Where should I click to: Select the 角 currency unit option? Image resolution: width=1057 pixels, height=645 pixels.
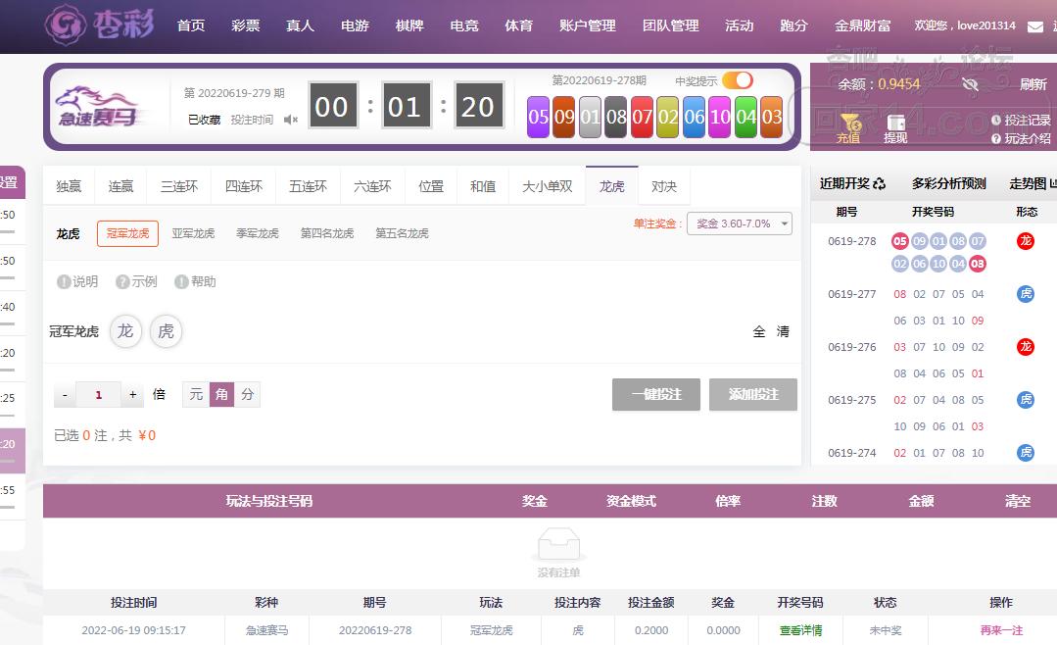(x=221, y=394)
